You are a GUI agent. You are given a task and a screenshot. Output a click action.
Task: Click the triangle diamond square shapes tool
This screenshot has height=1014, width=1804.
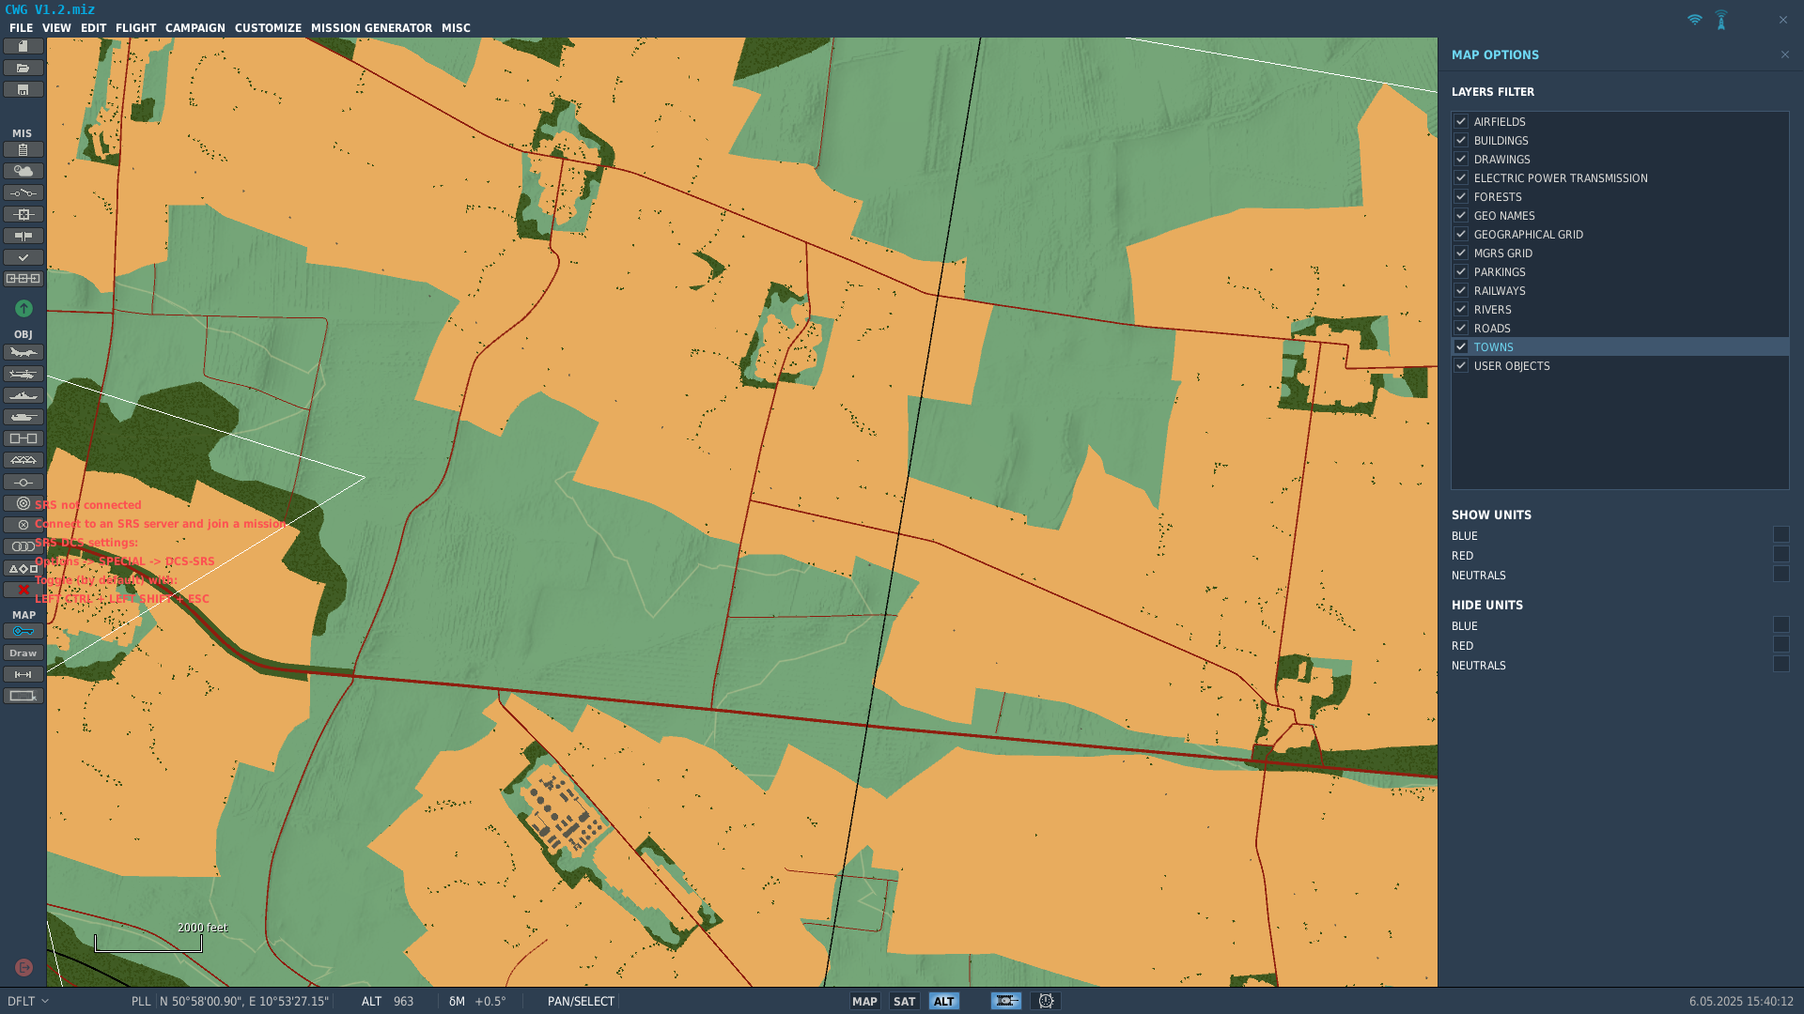click(23, 568)
